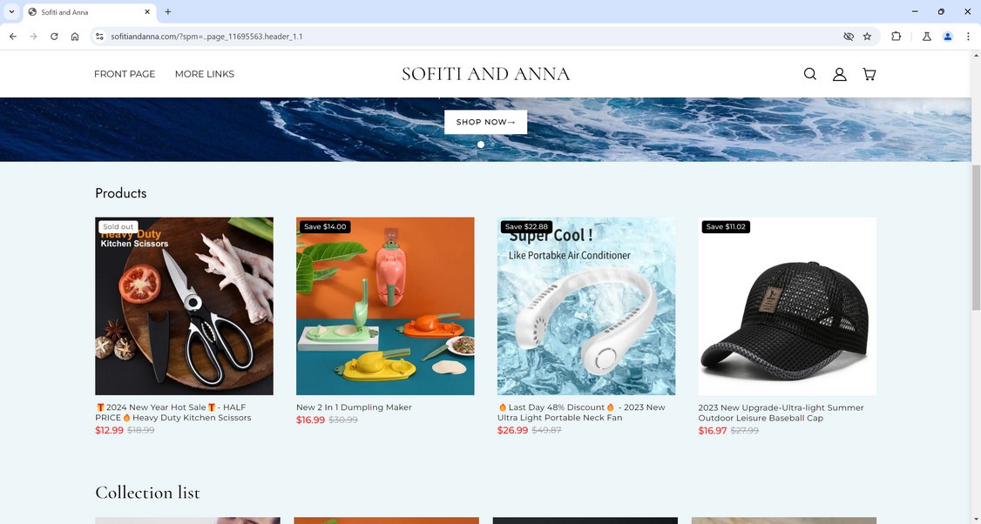The height and width of the screenshot is (524, 981).
Task: Open the Portable Neck Fan product image
Action: click(x=586, y=306)
